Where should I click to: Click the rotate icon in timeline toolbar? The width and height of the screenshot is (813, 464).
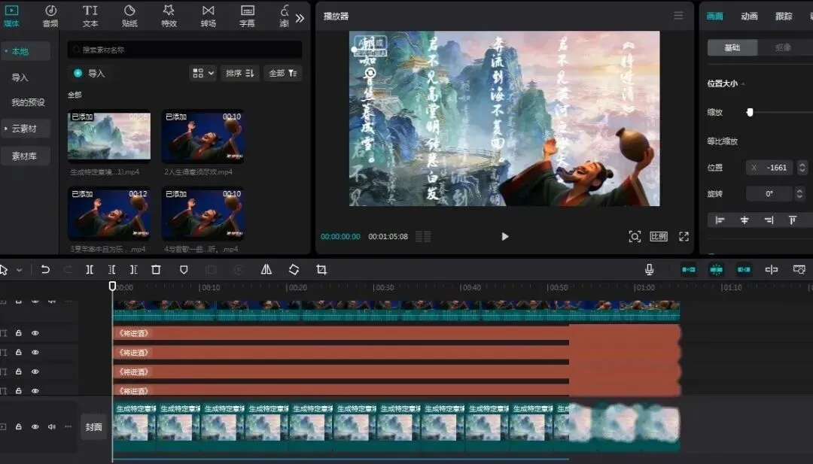[x=294, y=269]
